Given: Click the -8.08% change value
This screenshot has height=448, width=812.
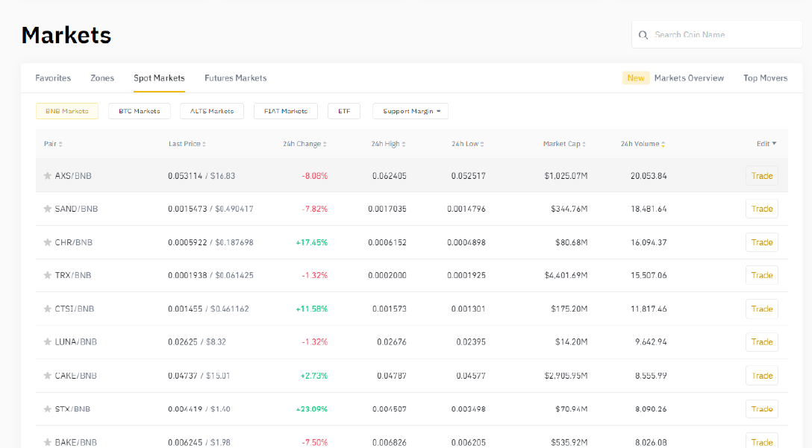Looking at the screenshot, I should [x=314, y=176].
